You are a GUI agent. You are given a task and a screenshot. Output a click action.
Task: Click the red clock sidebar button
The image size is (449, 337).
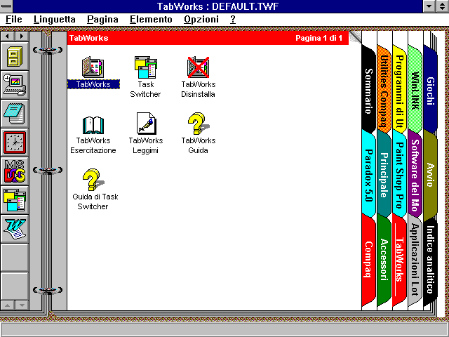pos(15,143)
